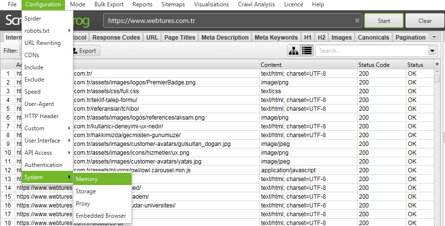Switch to the Response Codes tab
Viewport: 445px width, 226px height.
pyautogui.click(x=116, y=38)
